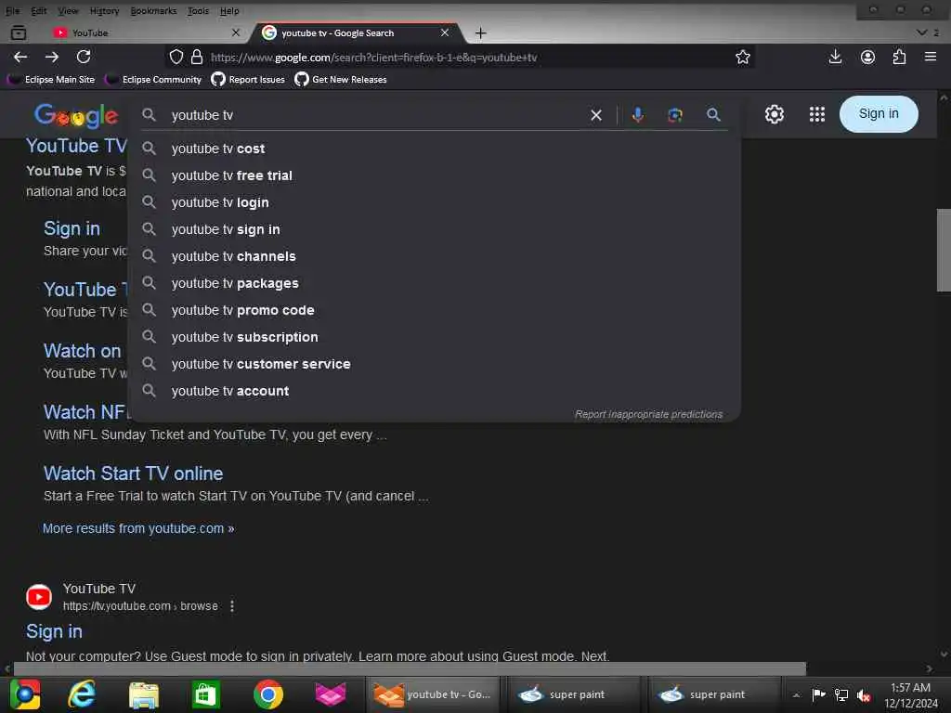Open the pink fox app on the taskbar
Viewport: 951px width, 713px height.
tap(331, 694)
